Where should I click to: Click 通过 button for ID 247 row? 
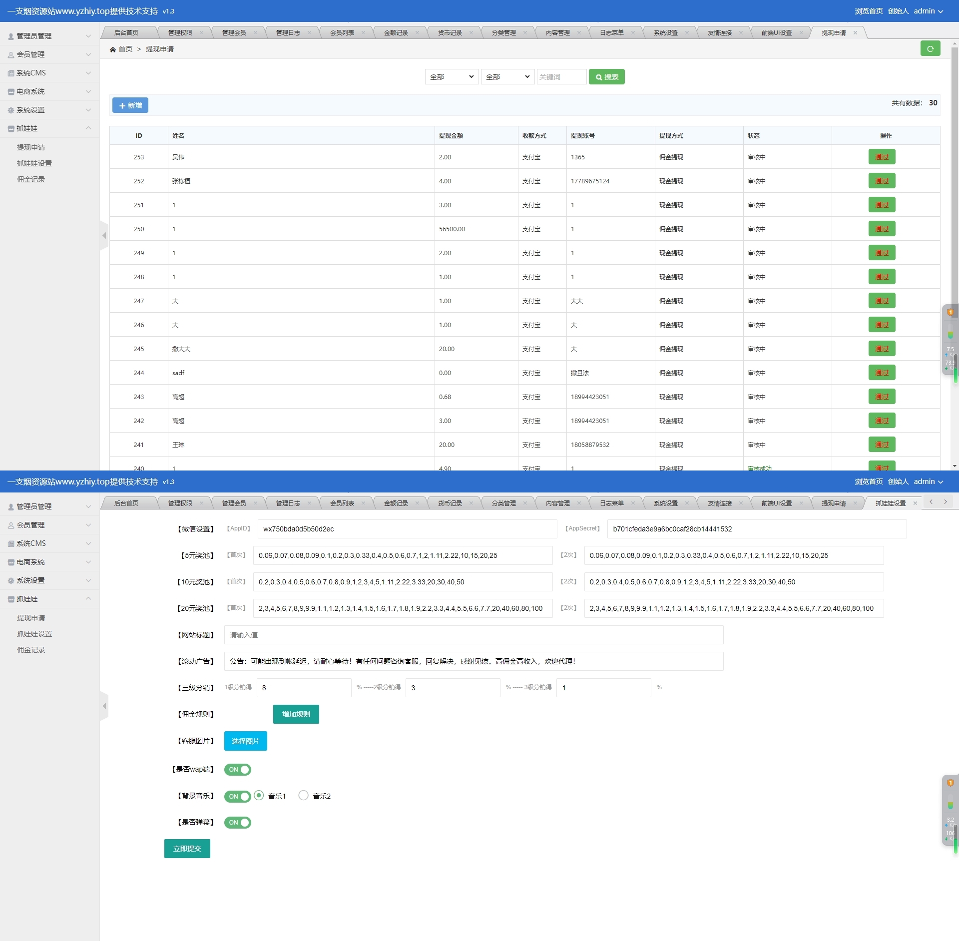[882, 301]
